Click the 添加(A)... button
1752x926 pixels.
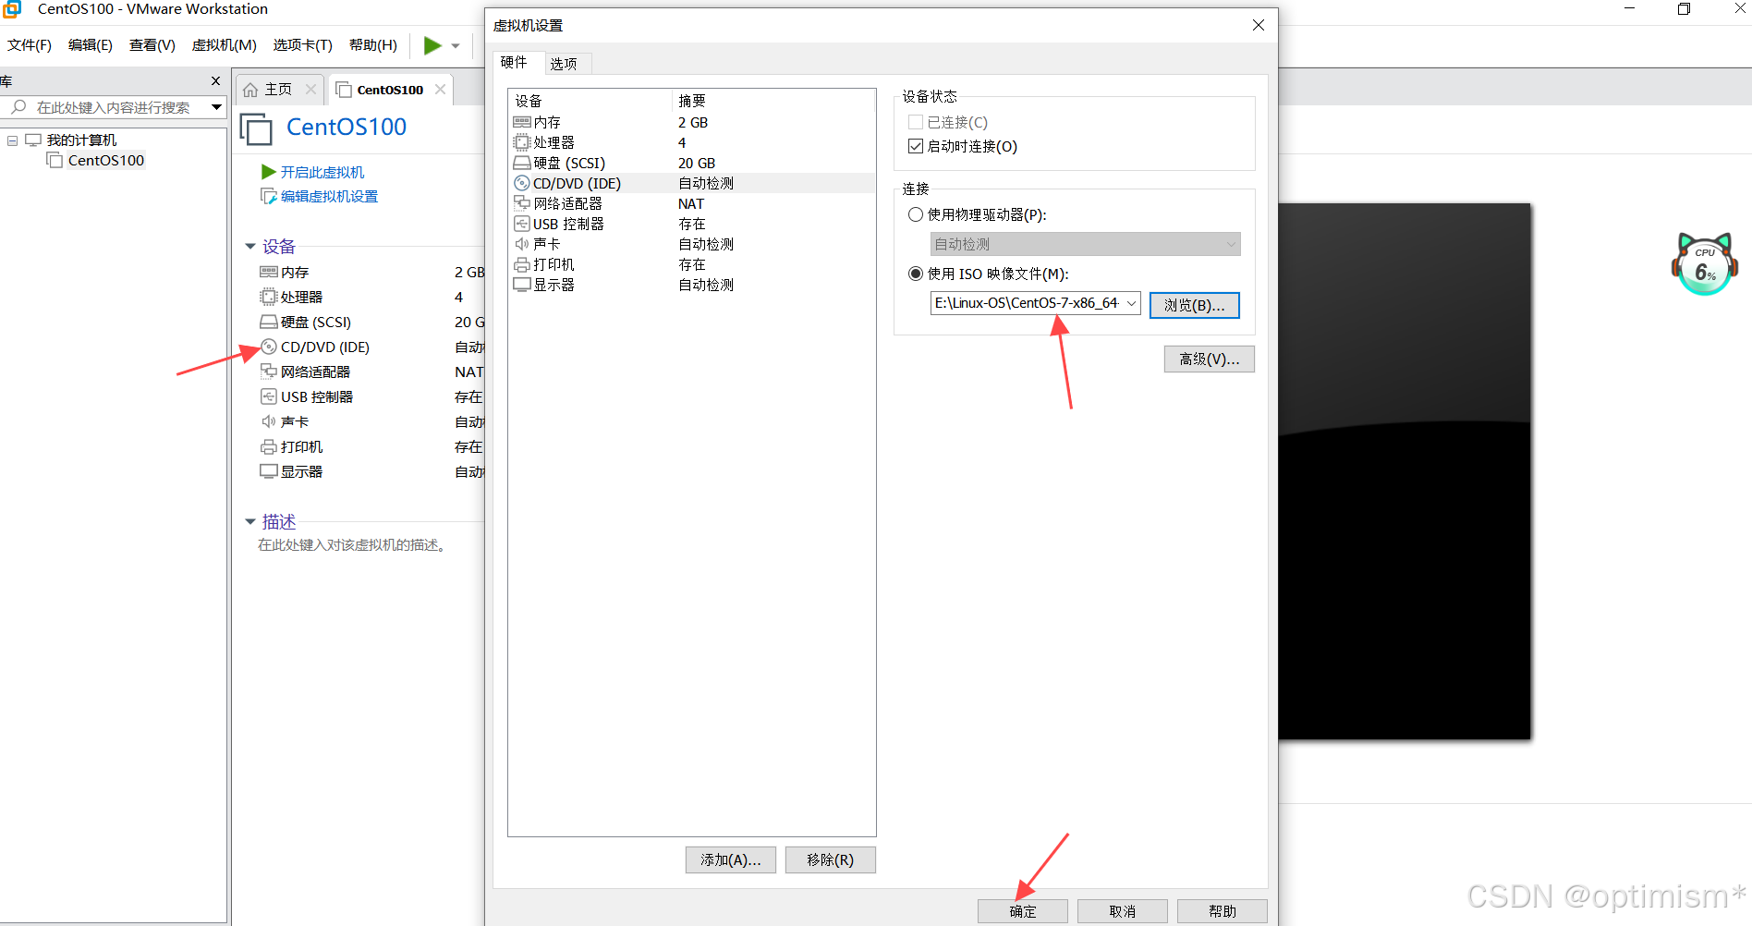(731, 859)
